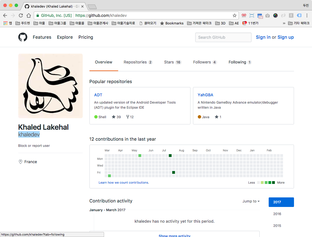
Task: Reload the page with the refresh icon
Action: coord(21,15)
